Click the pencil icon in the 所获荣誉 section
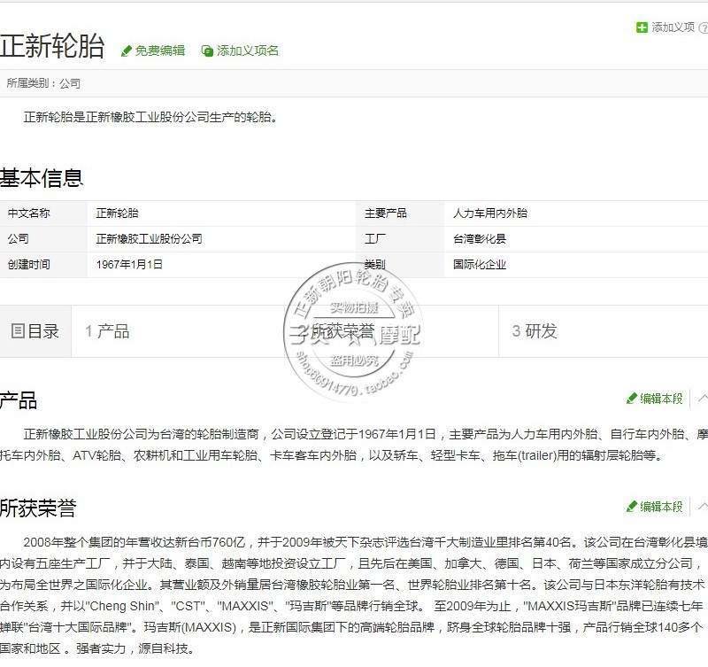 (631, 507)
